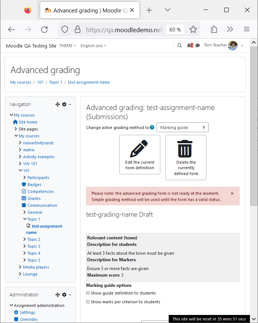
Task: Click test-assignment-name breadcrumb link
Action: tap(89, 82)
